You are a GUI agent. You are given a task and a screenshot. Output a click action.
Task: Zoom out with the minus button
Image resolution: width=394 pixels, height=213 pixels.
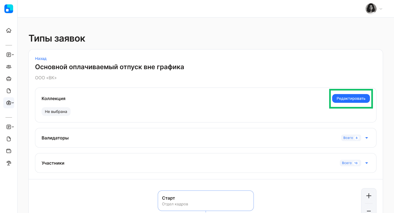pos(369,211)
